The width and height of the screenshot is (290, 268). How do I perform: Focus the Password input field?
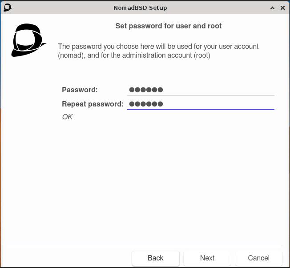point(201,90)
